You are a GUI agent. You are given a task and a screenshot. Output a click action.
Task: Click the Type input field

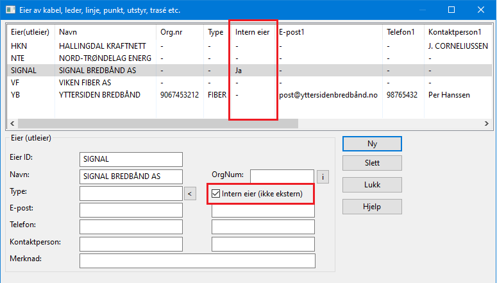click(x=131, y=194)
